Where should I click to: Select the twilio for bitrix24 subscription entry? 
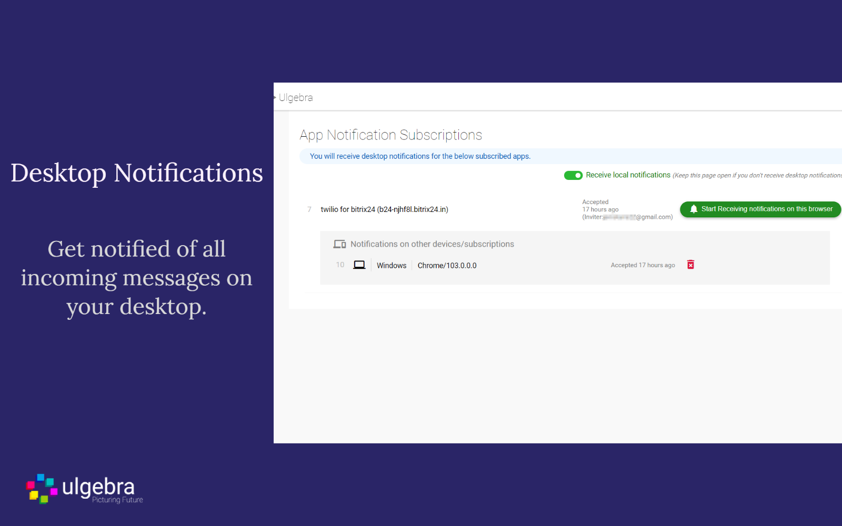pos(384,209)
